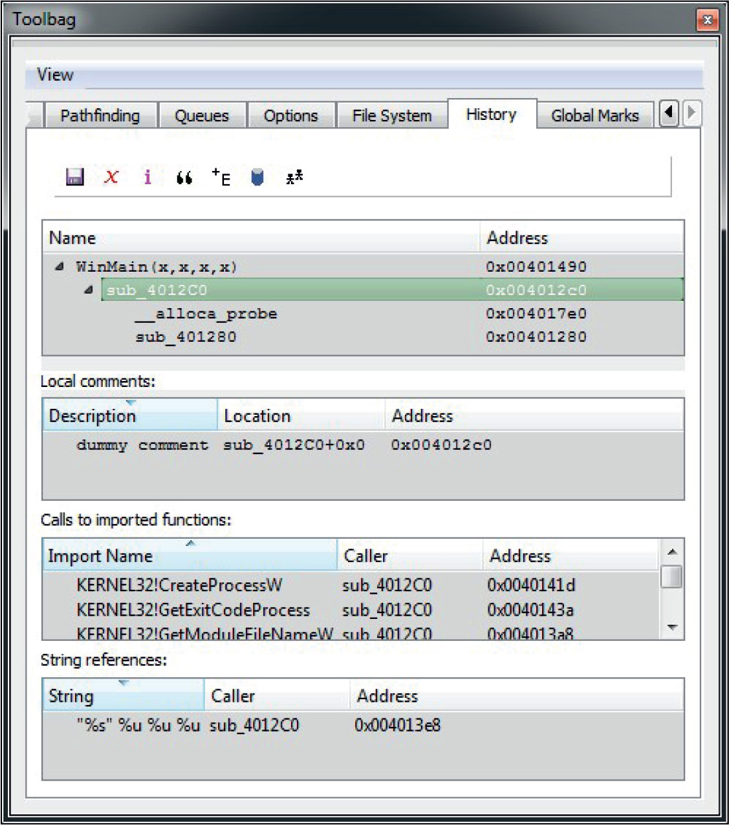Click the imports list scrollbar thumb
This screenshot has height=825, width=729.
click(672, 577)
